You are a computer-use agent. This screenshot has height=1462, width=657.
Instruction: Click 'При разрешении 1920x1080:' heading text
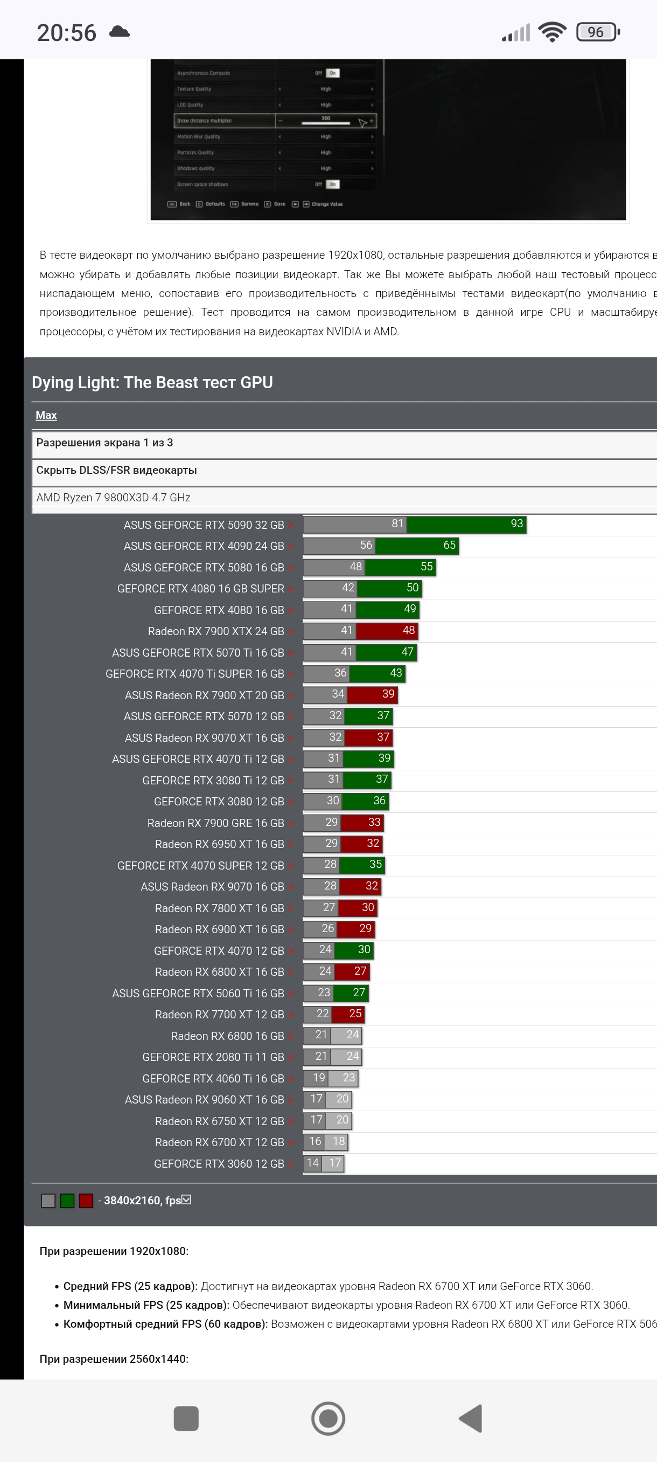coord(114,1251)
